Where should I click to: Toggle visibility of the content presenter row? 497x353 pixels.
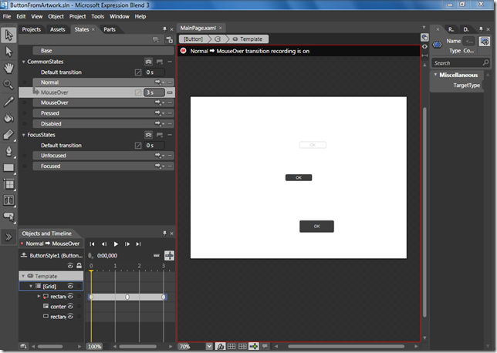tap(69, 306)
